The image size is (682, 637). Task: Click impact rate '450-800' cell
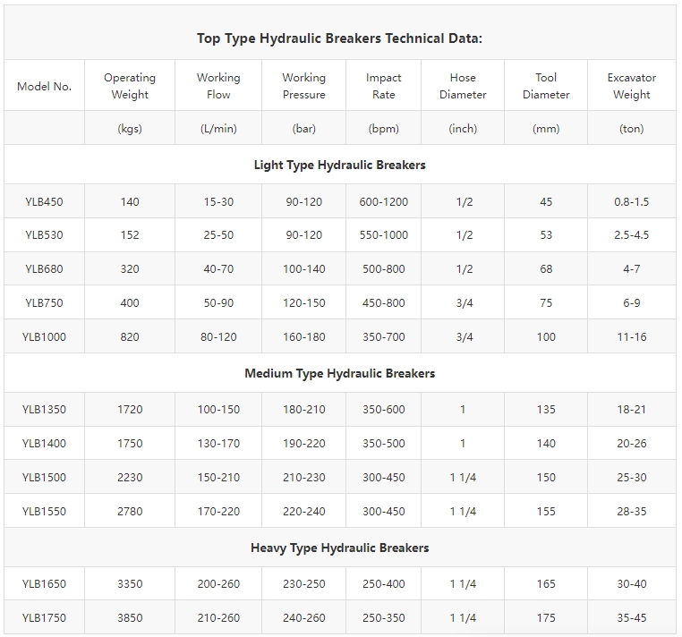pyautogui.click(x=383, y=302)
